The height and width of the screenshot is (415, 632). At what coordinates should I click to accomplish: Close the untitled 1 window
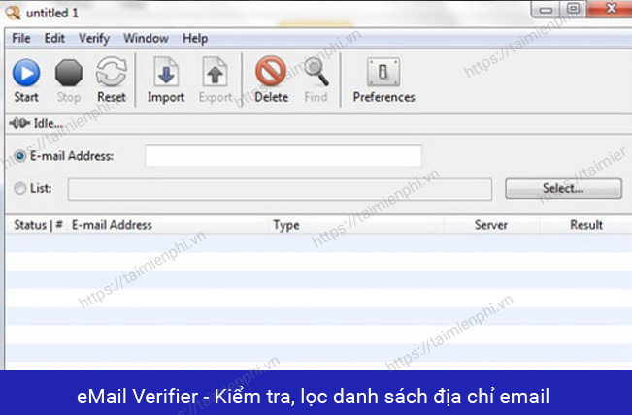point(610,9)
